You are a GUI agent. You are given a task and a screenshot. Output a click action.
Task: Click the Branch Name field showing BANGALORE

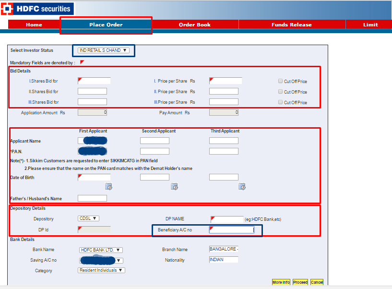tap(224, 249)
